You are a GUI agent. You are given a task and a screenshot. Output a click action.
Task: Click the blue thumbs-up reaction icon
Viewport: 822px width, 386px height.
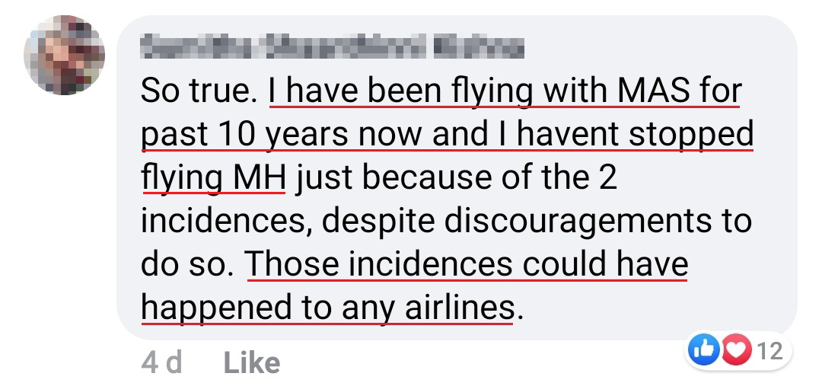[702, 350]
